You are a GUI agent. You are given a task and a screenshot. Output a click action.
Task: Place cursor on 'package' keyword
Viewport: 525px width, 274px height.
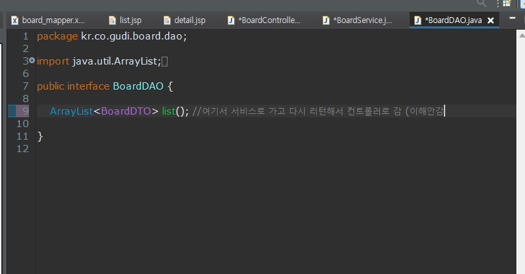57,36
